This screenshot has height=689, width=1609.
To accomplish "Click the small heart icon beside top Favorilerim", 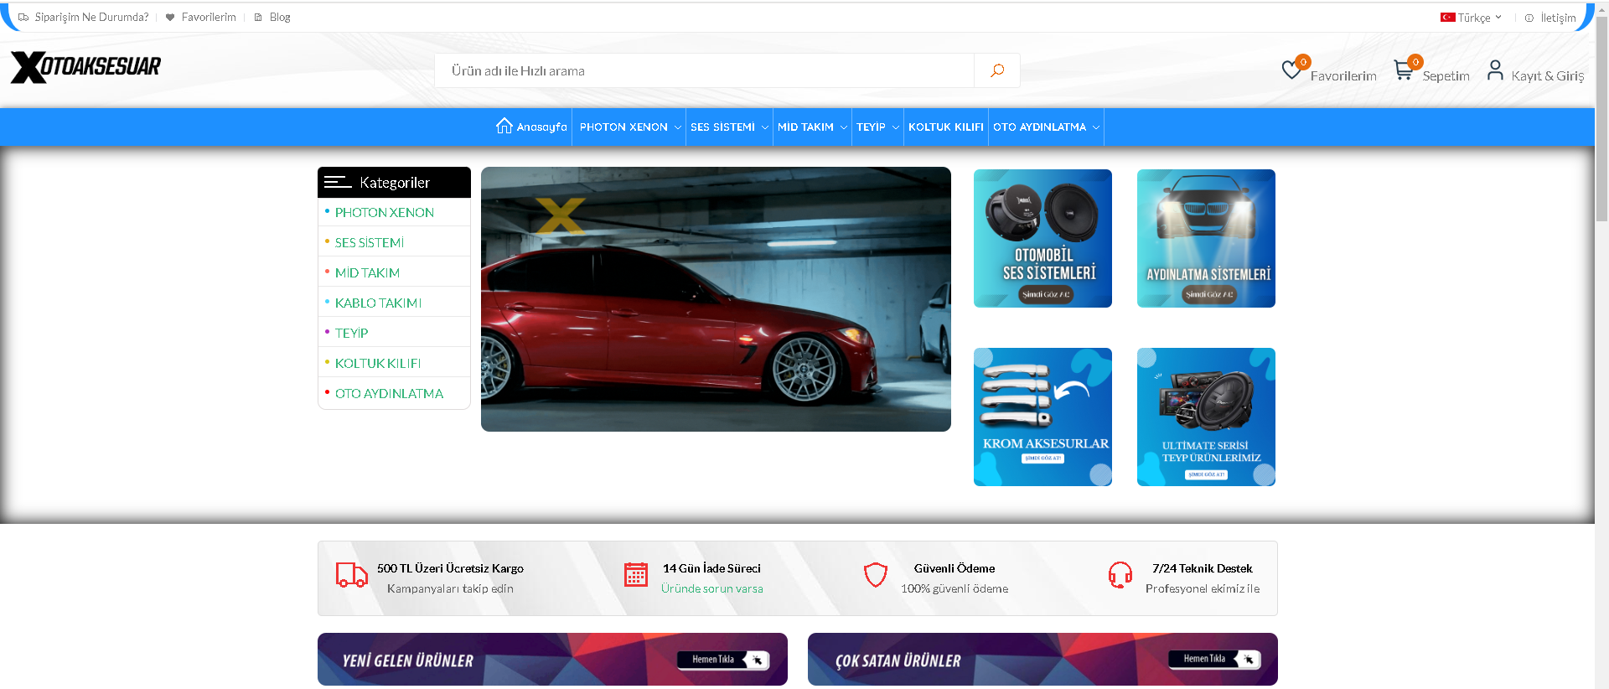I will tap(170, 17).
